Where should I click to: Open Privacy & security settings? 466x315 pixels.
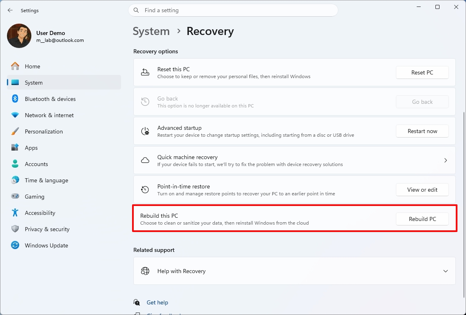pyautogui.click(x=64, y=229)
